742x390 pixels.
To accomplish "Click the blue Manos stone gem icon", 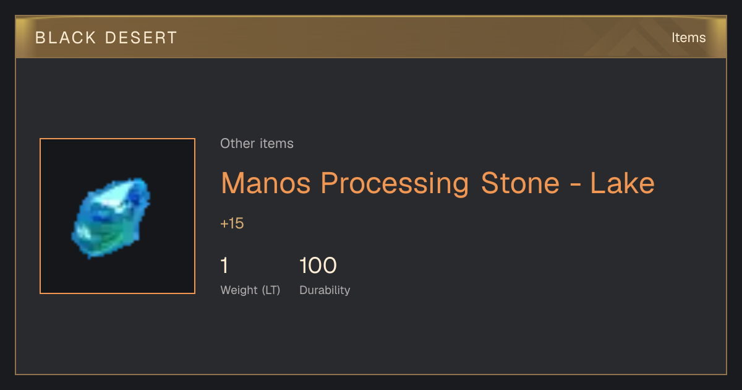I will [111, 217].
